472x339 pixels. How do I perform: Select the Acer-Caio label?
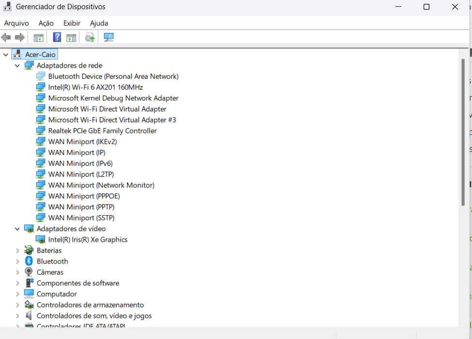[40, 55]
